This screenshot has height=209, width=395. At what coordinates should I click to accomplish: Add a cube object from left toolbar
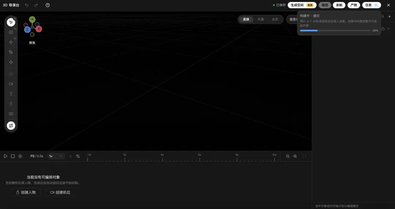(x=11, y=74)
